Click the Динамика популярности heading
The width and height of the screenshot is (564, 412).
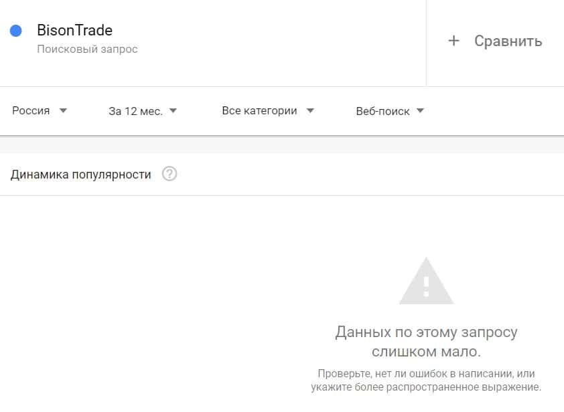coord(80,175)
